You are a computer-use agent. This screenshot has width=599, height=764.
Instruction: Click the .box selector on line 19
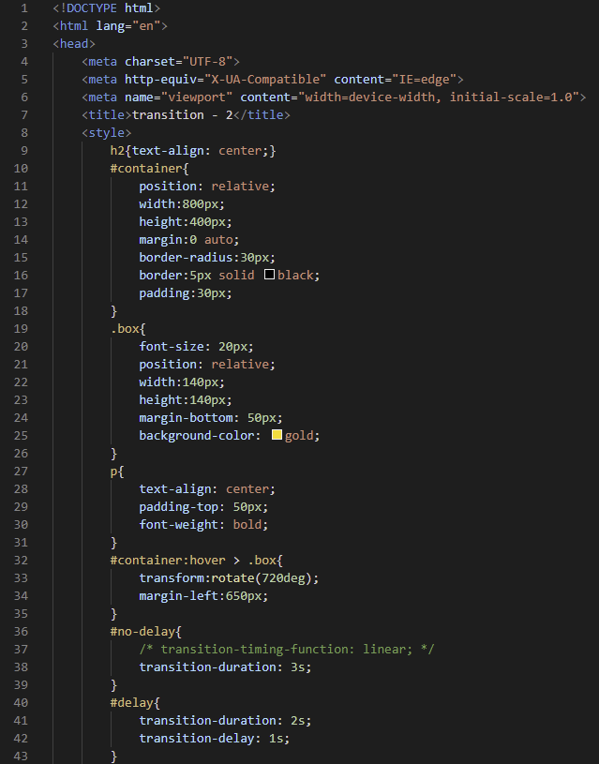coord(125,329)
